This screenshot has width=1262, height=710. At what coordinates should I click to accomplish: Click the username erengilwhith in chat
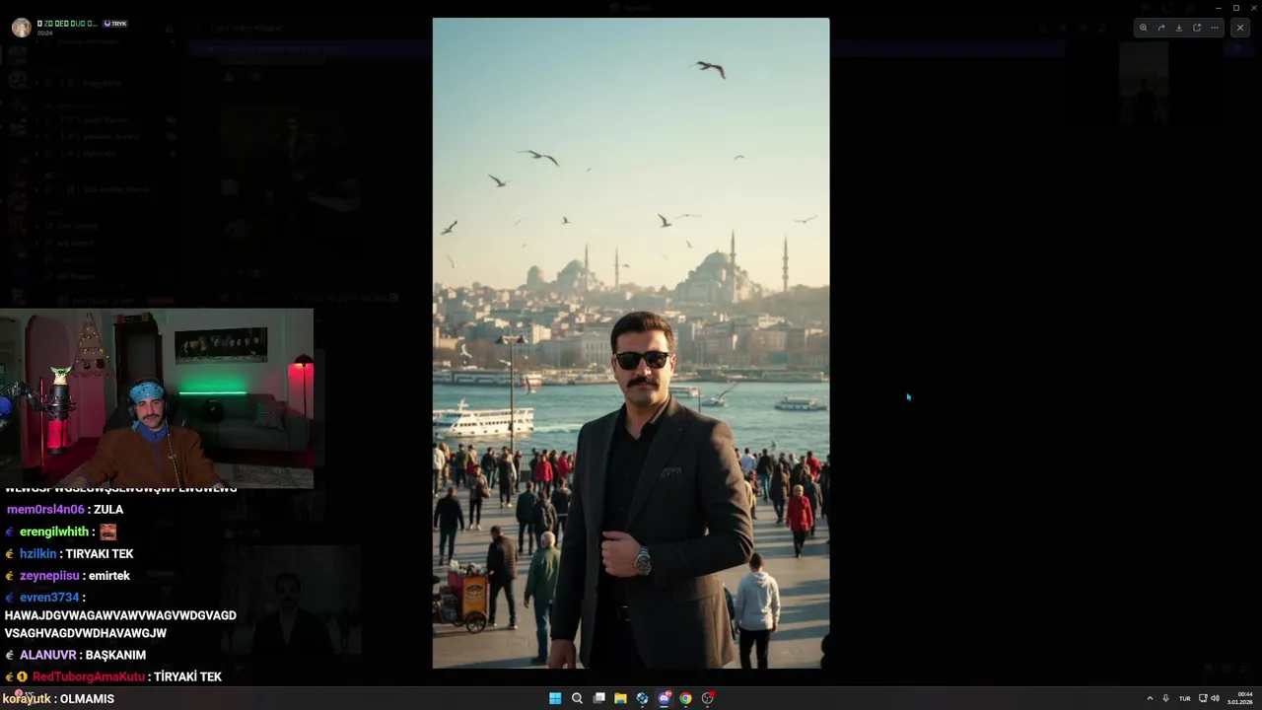pos(54,532)
